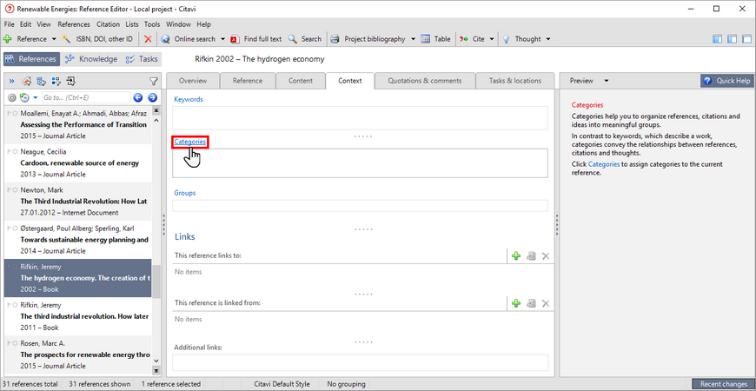The image size is (756, 391).
Task: Create a new Thought with the bulb icon
Action: coord(507,39)
